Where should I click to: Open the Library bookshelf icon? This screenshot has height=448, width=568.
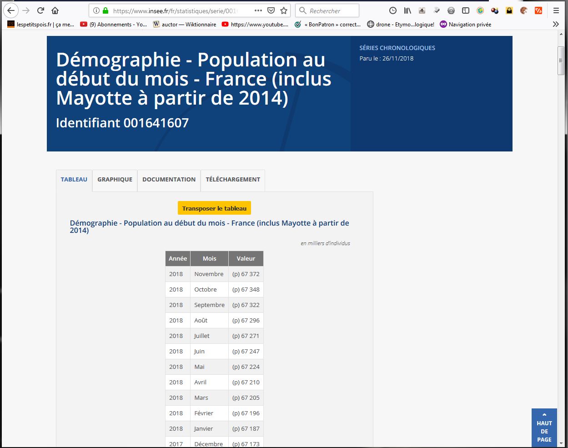(x=407, y=10)
